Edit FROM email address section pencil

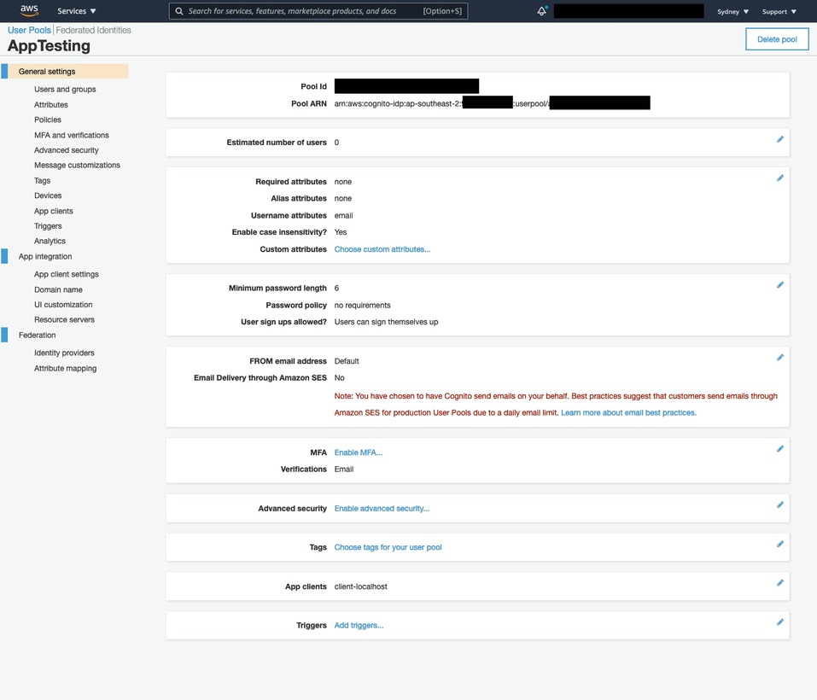point(779,358)
